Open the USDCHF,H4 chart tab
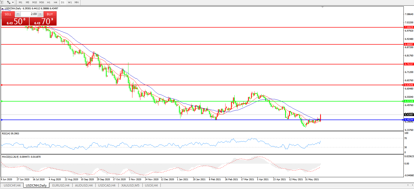The height and width of the screenshot is (189, 414). click(x=12, y=185)
